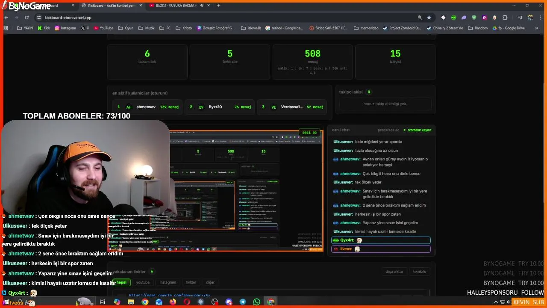
Task: Open the Instagram bookmark
Action: [x=65, y=28]
